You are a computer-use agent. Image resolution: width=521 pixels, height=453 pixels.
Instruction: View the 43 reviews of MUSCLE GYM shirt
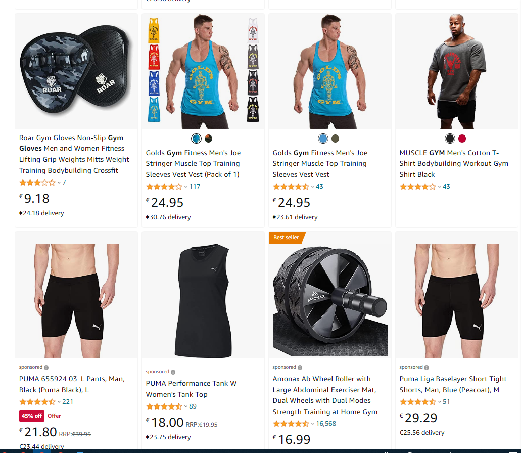coord(446,187)
